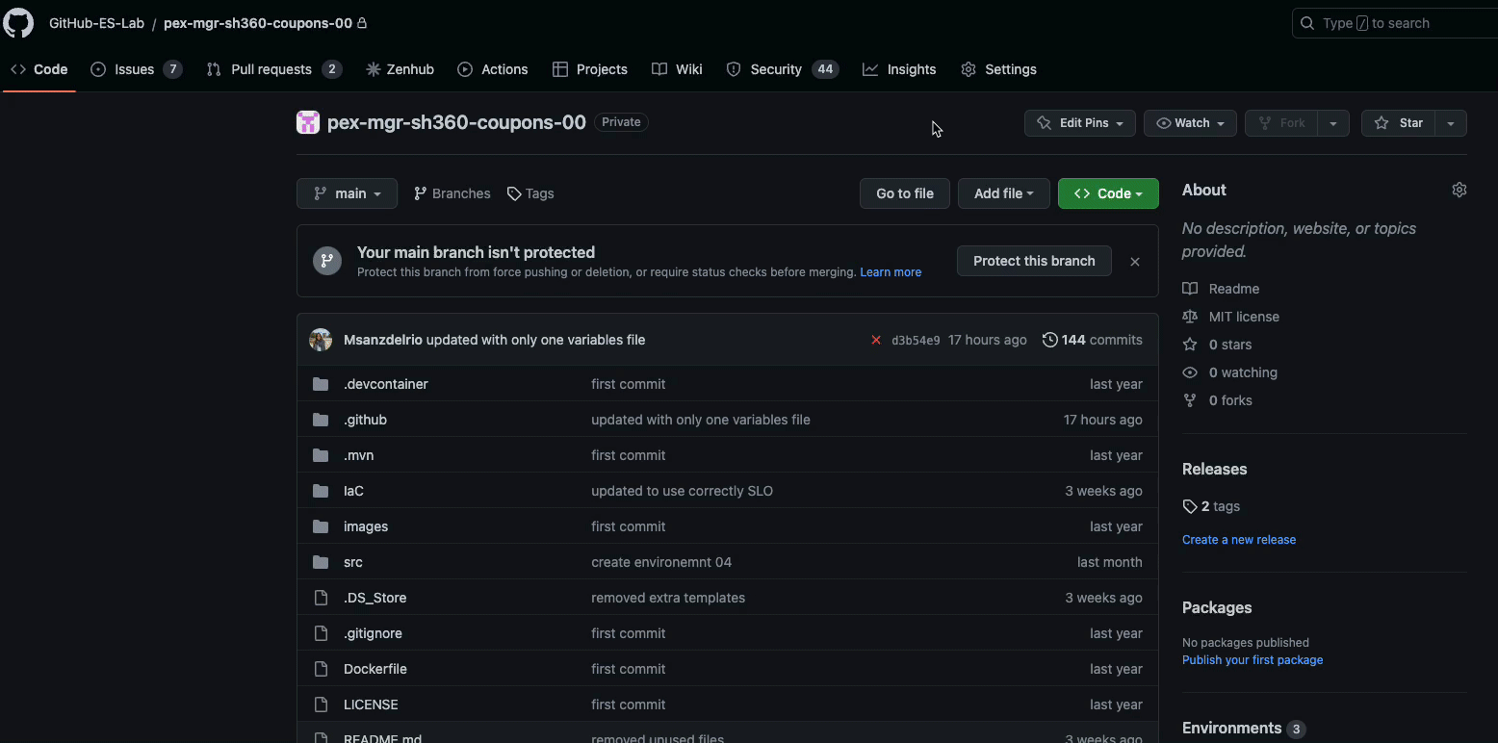This screenshot has height=743, width=1498.
Task: Open the Zenhub tab
Action: [400, 69]
